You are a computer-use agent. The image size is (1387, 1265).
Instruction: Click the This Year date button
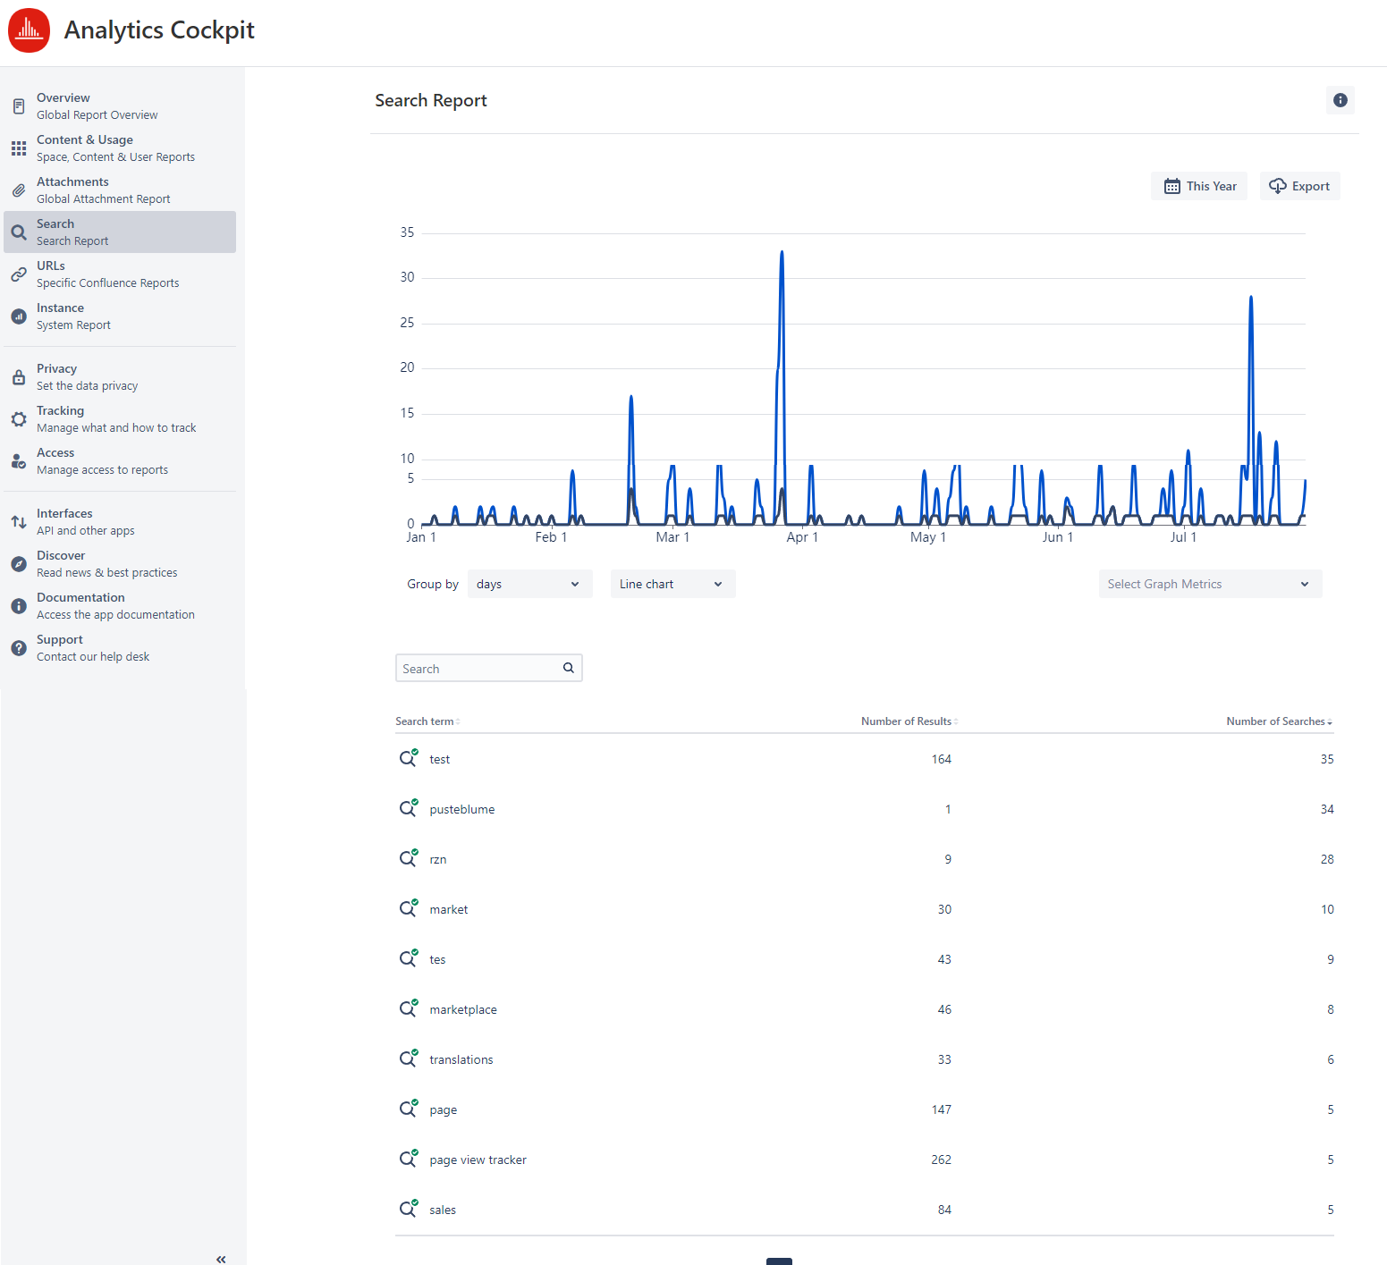point(1198,186)
